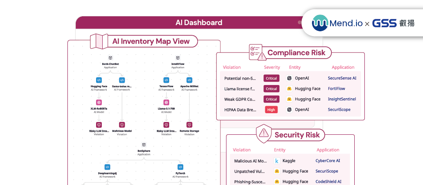Click the IntelliFlow node label
Image resolution: width=423 pixels, height=185 pixels.
coord(178,64)
